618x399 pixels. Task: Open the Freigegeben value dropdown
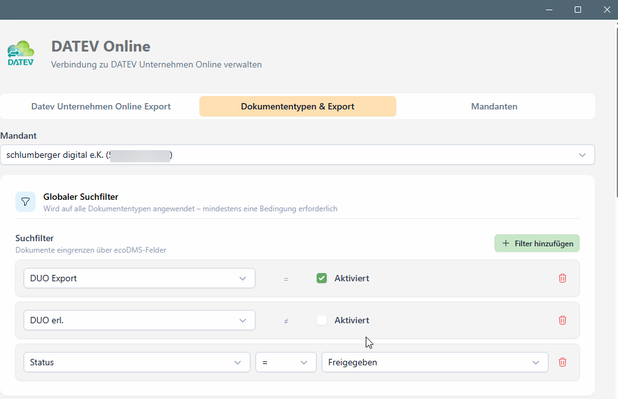[x=435, y=362]
